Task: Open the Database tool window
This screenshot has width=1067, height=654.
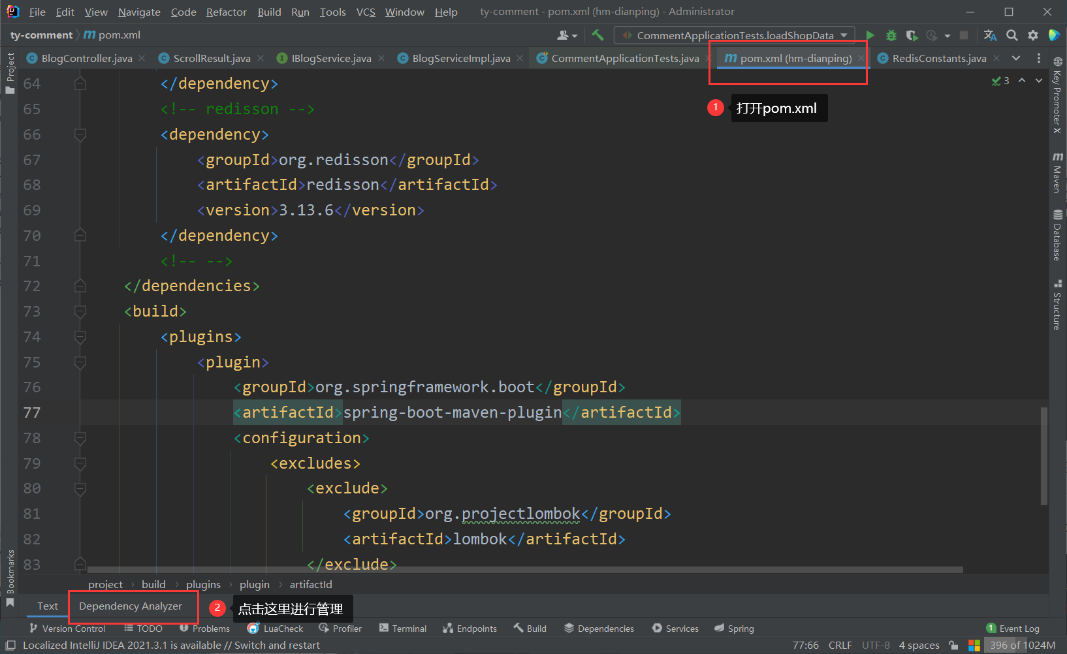Action: (x=1057, y=235)
